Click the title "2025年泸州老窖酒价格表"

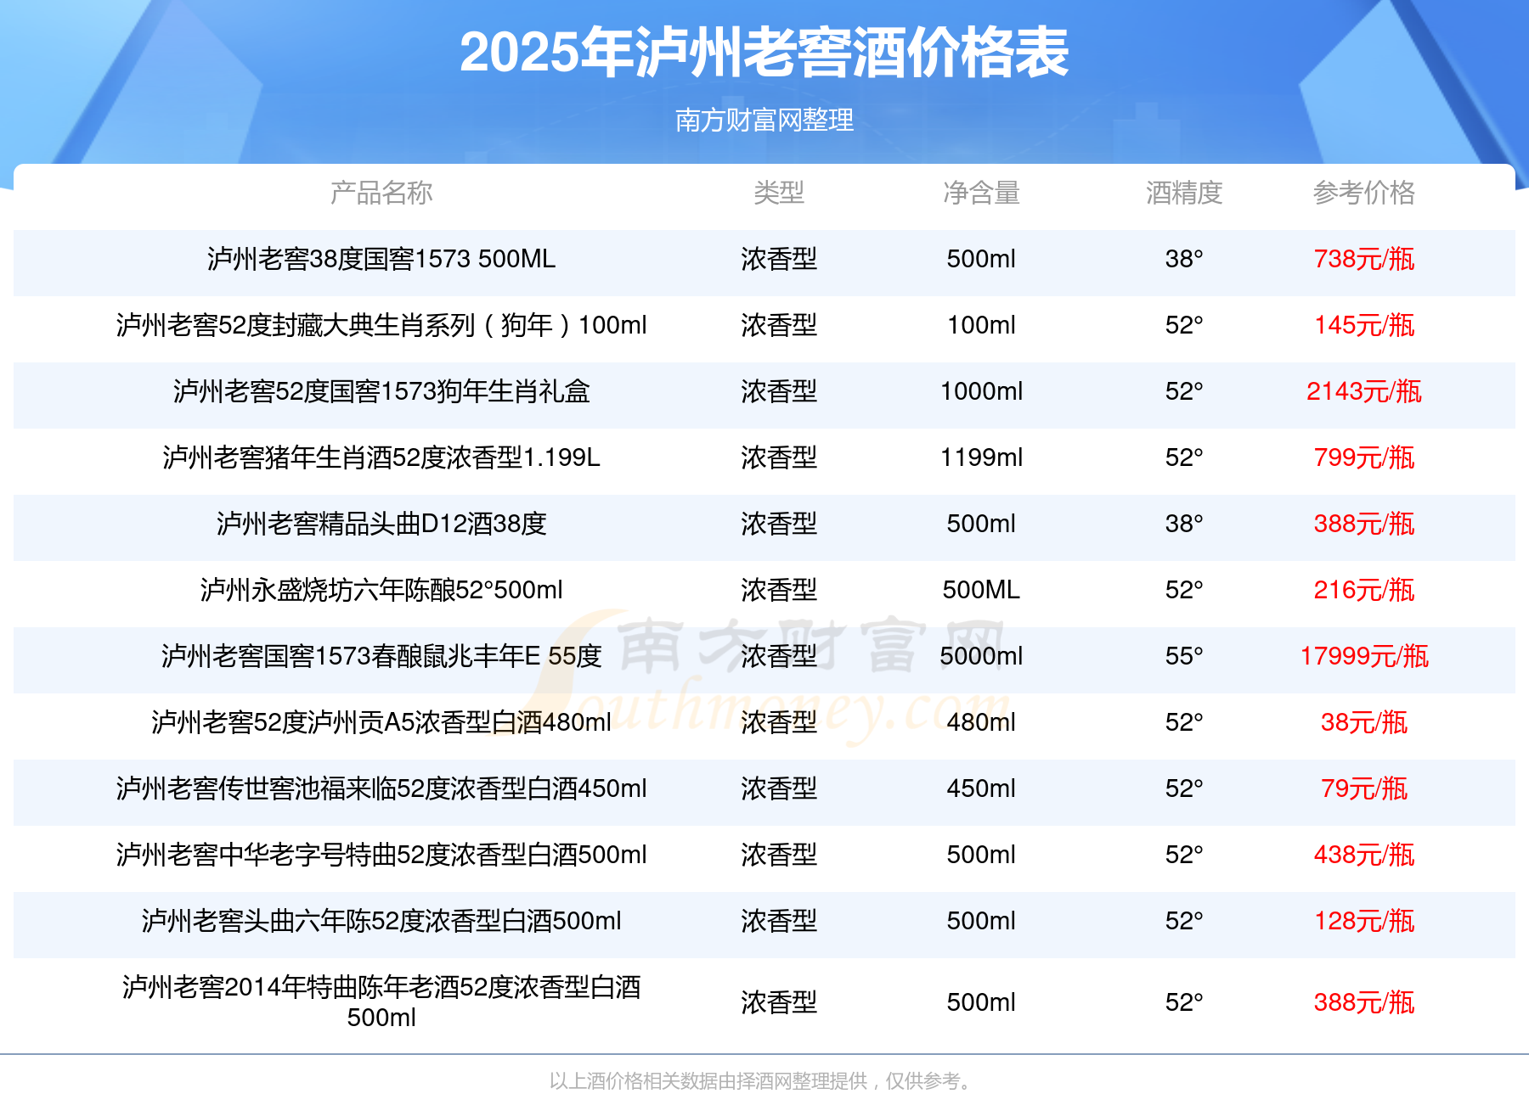click(x=764, y=53)
